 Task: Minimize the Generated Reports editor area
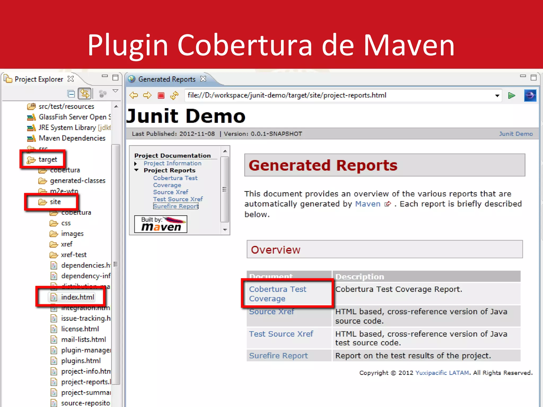pos(523,76)
